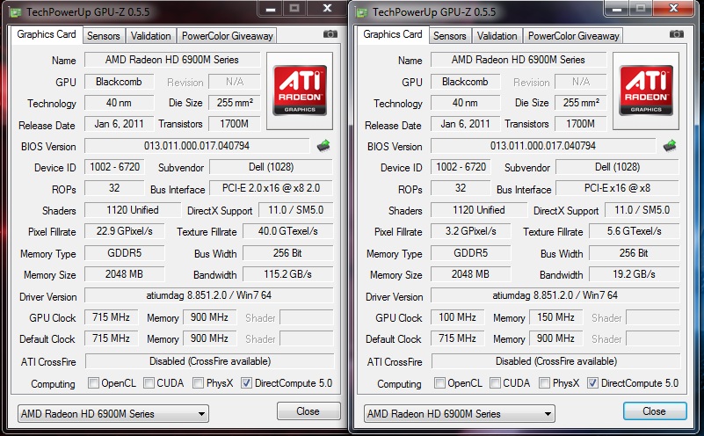
Task: Save BIOS using chip icon in left window
Action: tap(323, 146)
